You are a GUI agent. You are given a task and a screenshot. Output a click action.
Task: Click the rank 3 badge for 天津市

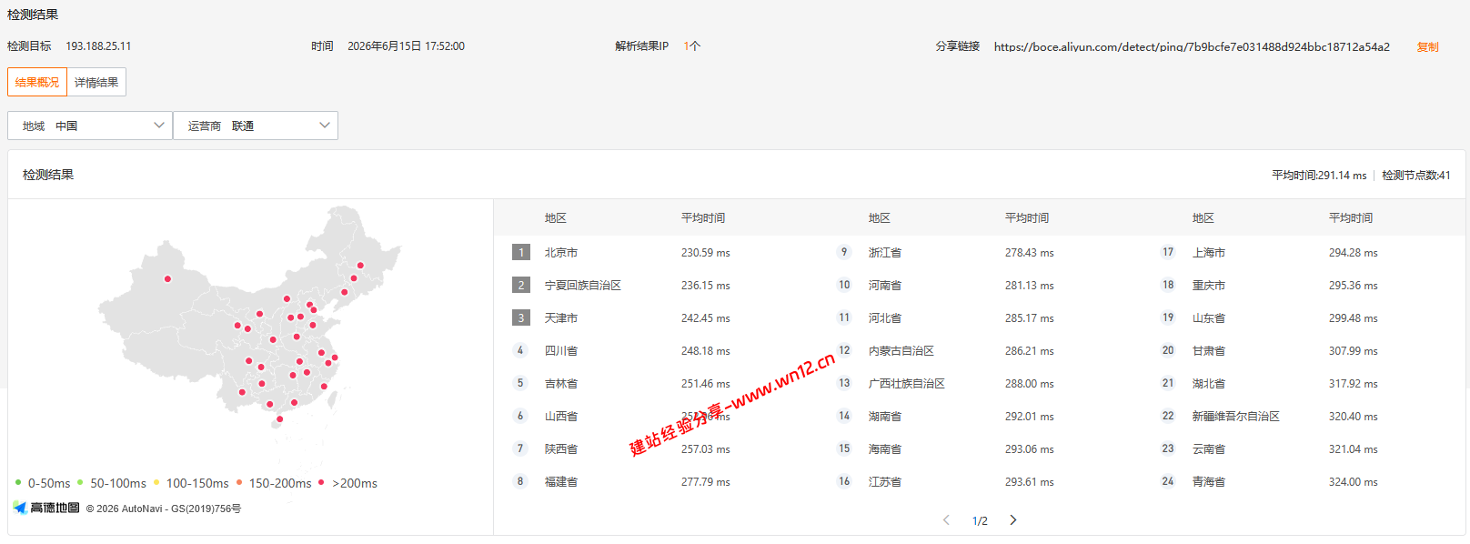pos(521,317)
